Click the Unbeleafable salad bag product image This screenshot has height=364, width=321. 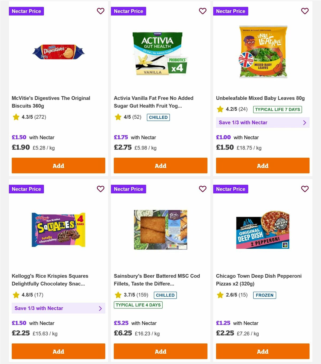point(262,52)
